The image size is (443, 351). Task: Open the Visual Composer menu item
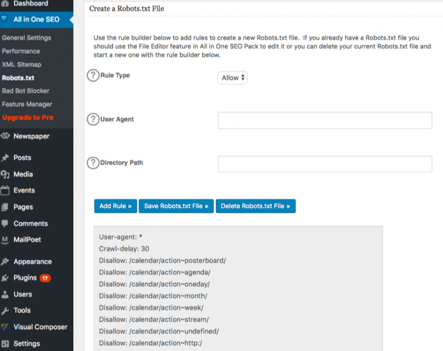coord(40,327)
